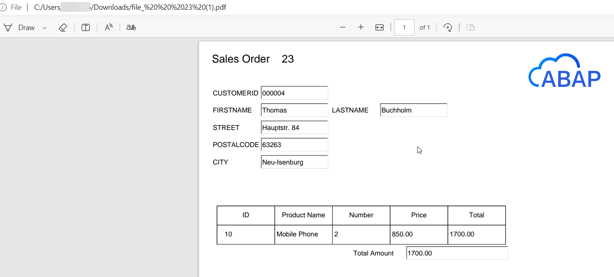
Task: Click the ID cell 10
Action: 246,234
